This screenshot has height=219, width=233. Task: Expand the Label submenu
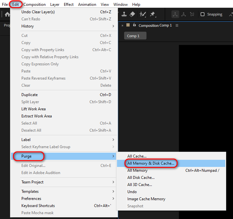click(64, 140)
